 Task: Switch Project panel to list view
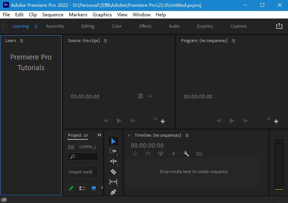point(82,188)
